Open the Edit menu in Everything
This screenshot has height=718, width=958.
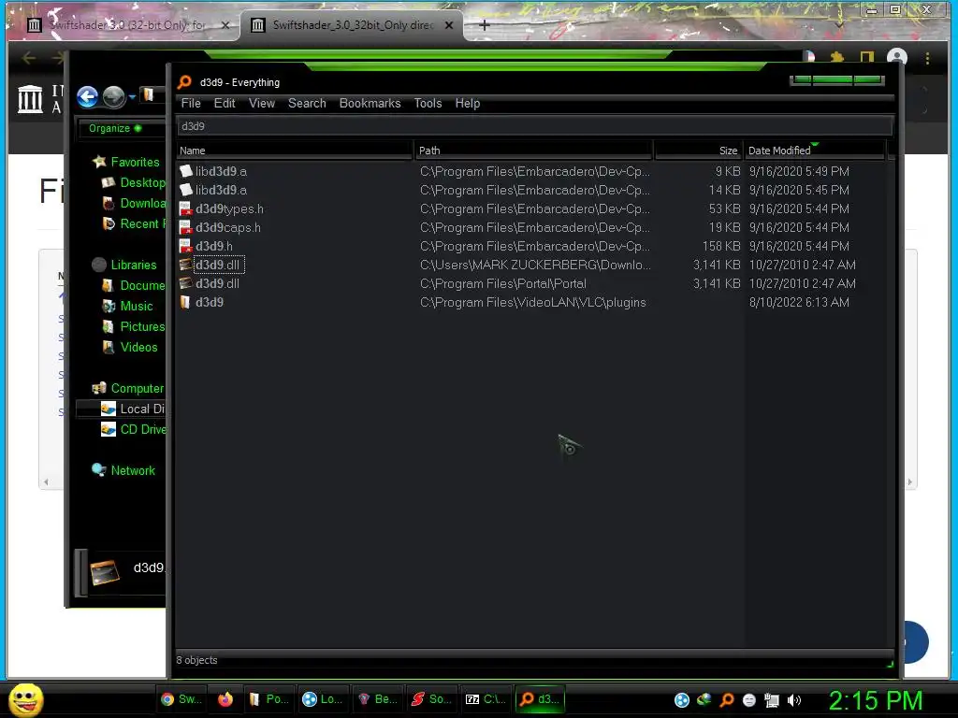pos(225,103)
